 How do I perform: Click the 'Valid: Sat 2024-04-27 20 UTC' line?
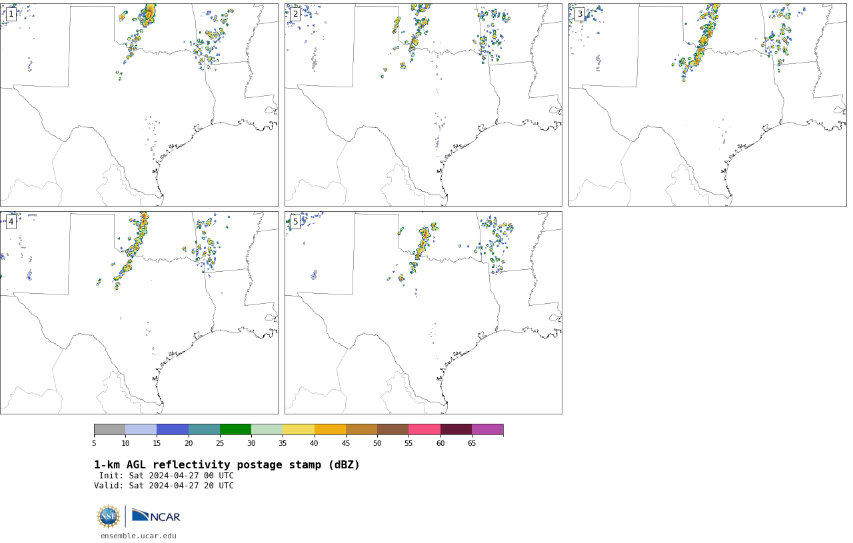click(x=164, y=486)
